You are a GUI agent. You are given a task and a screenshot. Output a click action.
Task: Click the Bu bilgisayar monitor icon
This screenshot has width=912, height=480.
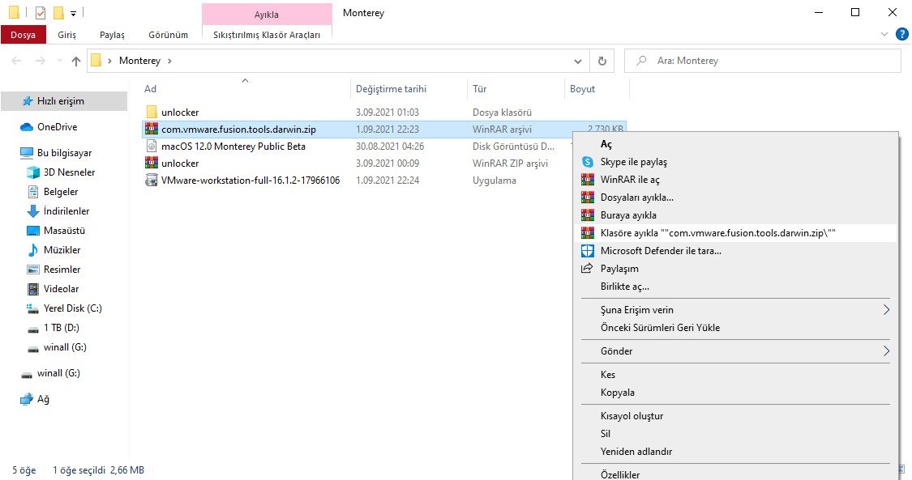[27, 153]
